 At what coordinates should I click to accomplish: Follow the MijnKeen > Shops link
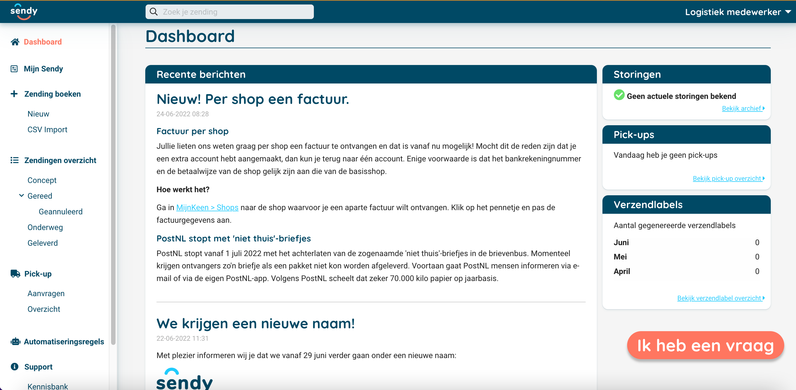click(x=207, y=208)
